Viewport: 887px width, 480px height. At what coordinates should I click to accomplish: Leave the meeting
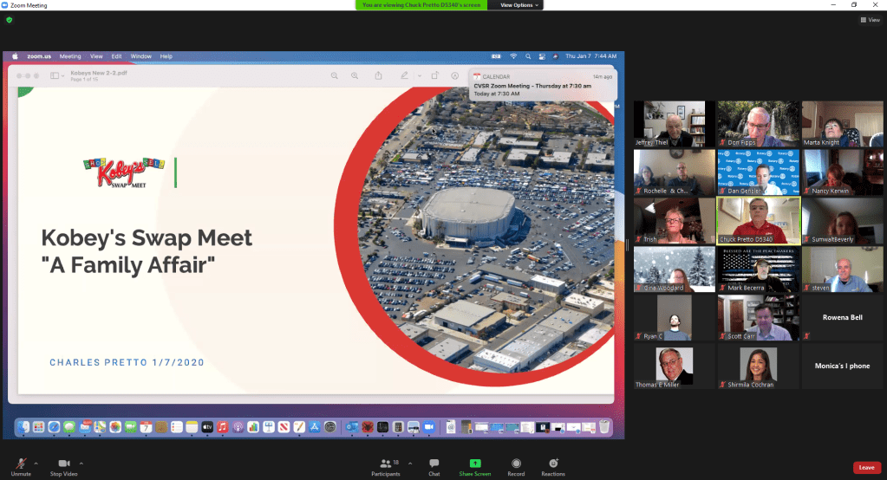865,468
